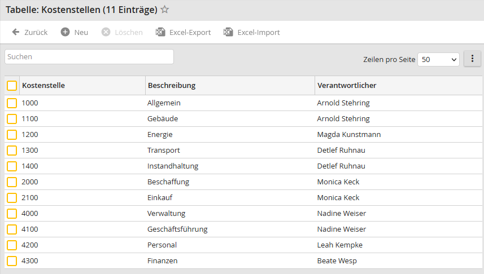The height and width of the screenshot is (274, 484).
Task: Mark table as favorite with star icon
Action: (165, 10)
